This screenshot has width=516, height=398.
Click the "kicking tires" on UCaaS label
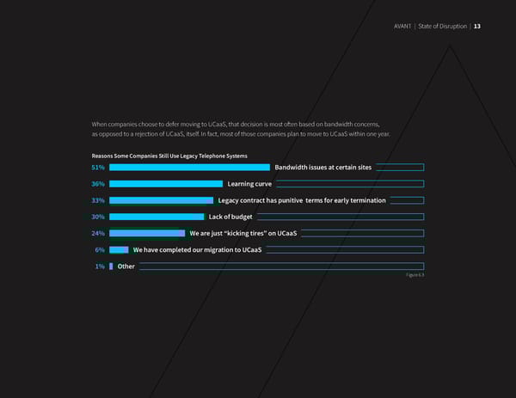coord(243,233)
